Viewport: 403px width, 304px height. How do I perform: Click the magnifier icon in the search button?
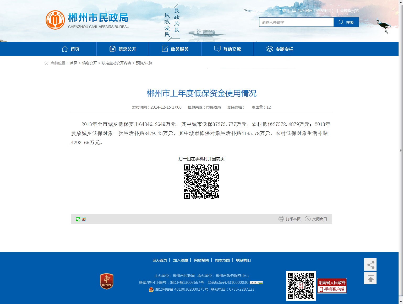pyautogui.click(x=341, y=22)
